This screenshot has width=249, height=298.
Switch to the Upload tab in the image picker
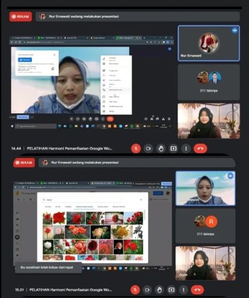click(48, 207)
